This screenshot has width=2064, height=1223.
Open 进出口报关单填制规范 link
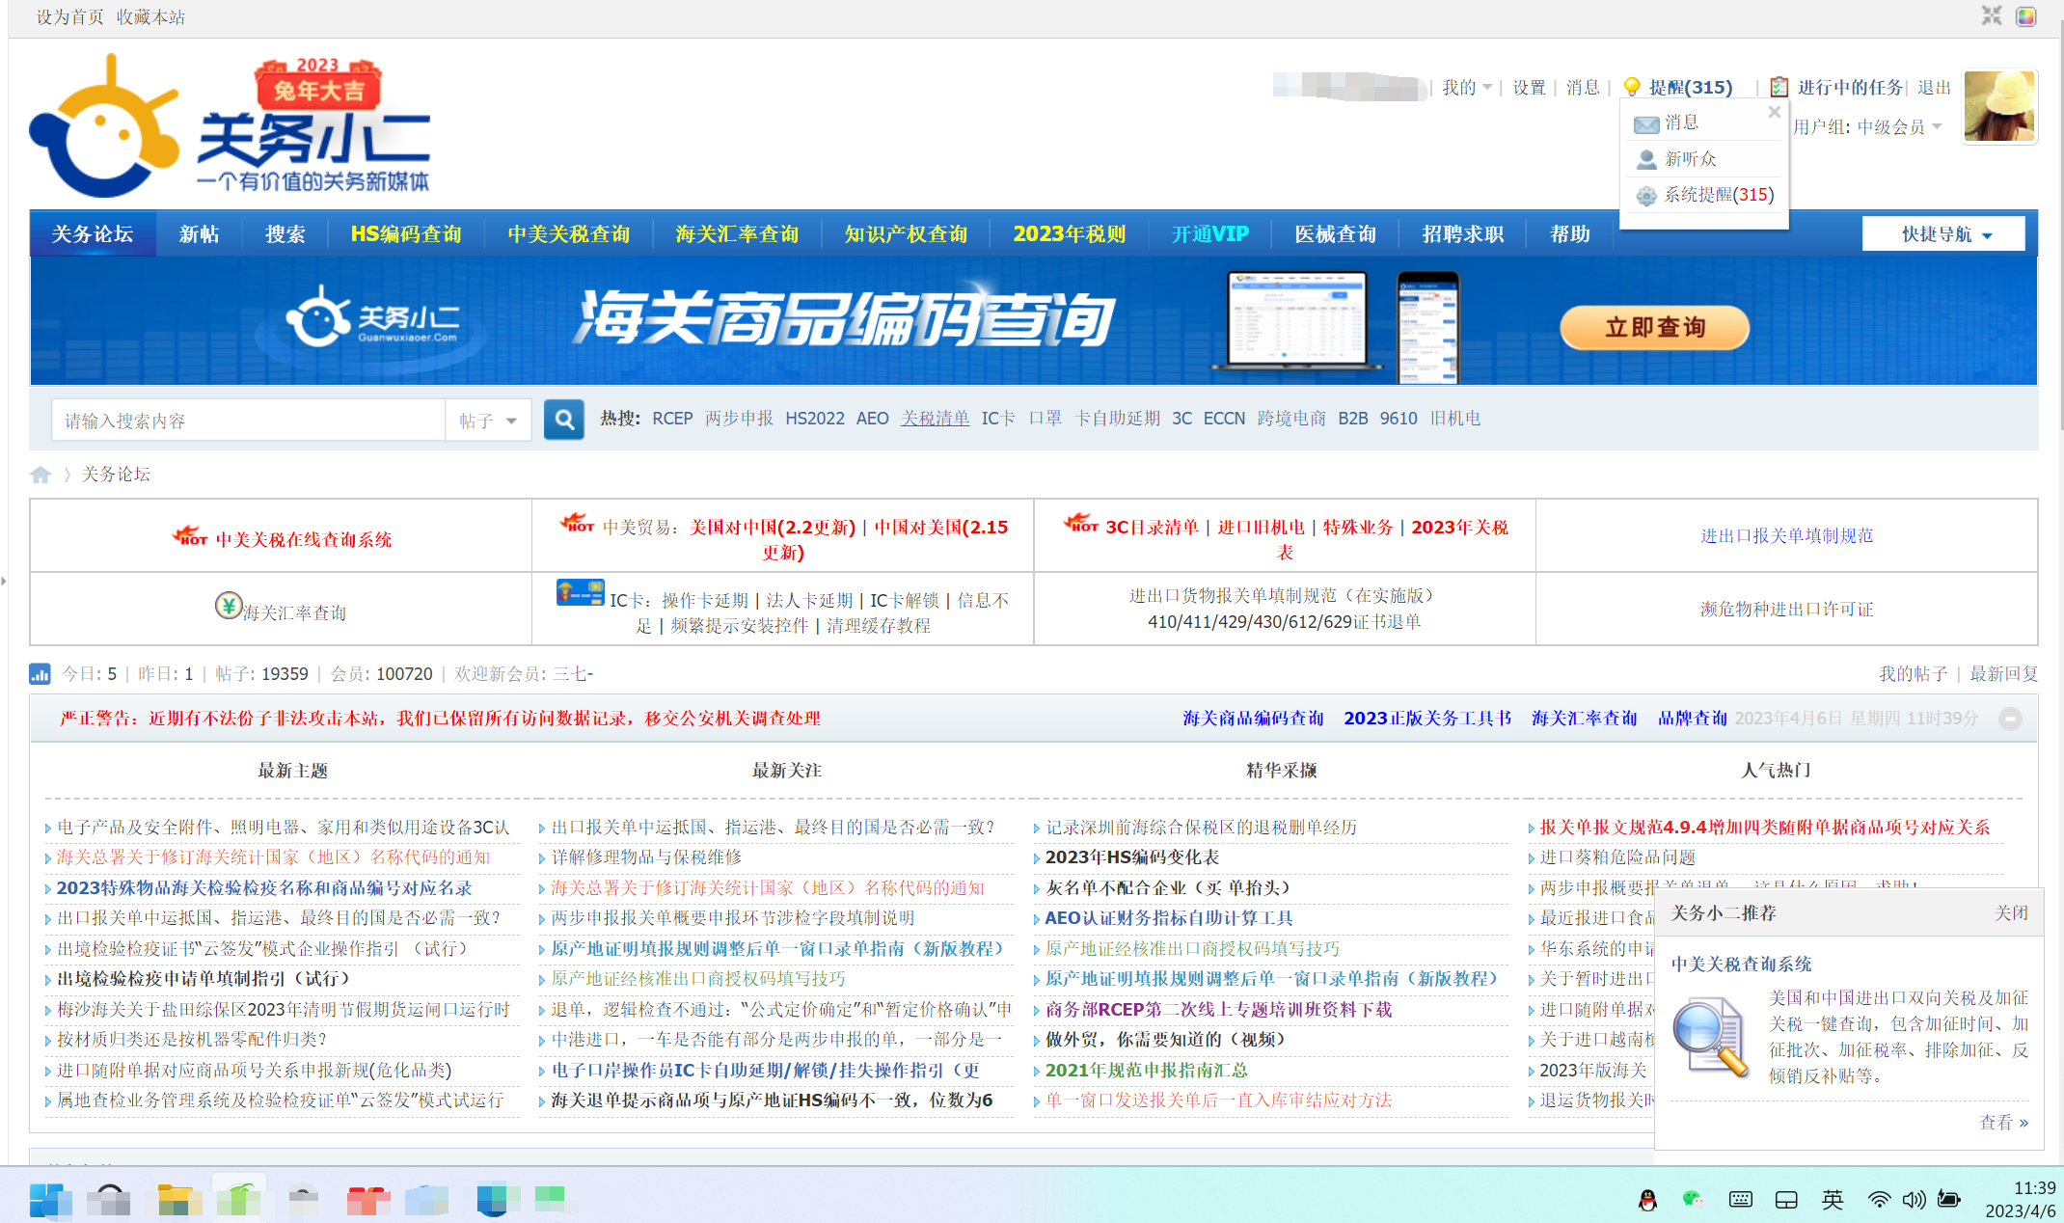point(1786,535)
